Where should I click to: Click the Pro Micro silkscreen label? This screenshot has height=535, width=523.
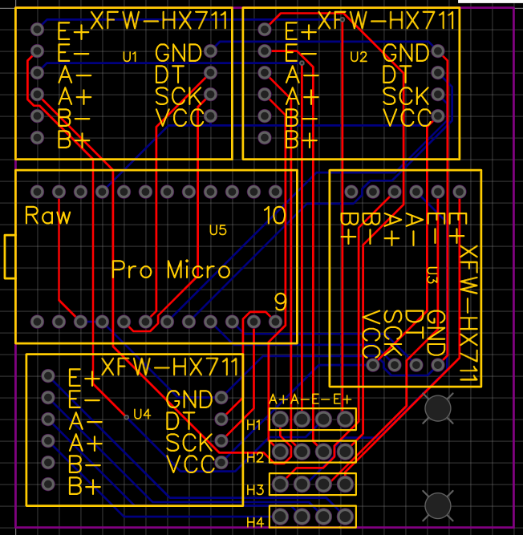tap(172, 270)
